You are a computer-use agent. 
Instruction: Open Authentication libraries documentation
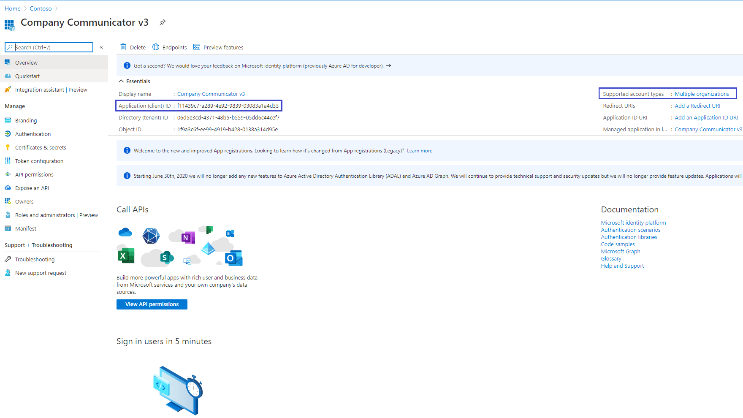pos(629,237)
